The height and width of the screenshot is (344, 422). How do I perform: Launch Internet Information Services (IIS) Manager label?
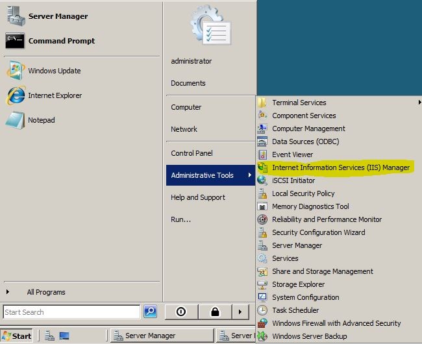[x=341, y=167]
